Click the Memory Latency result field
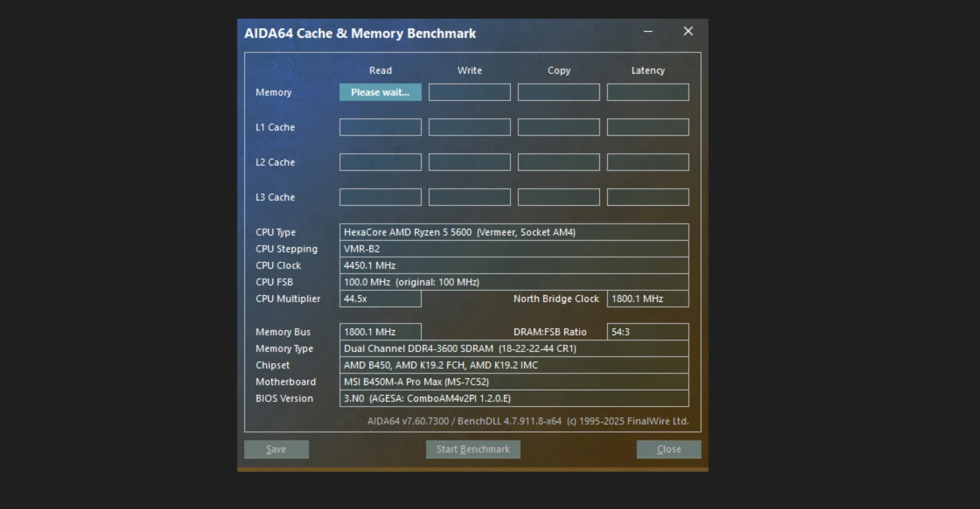Image resolution: width=980 pixels, height=509 pixels. tap(648, 92)
